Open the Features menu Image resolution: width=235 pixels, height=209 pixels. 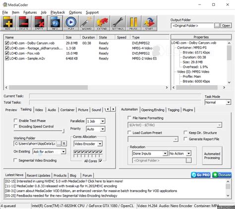tap(30, 12)
